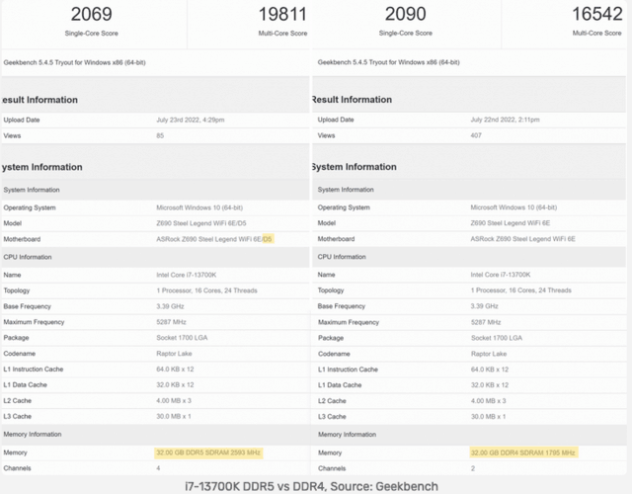Select highlighted 32.00 GB DDR5 SDRAM 2593 MHz
Screen dimensions: 632x494
pyautogui.click(x=208, y=453)
